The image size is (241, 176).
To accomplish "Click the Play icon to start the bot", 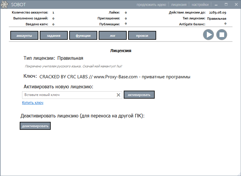I will 208,34.
